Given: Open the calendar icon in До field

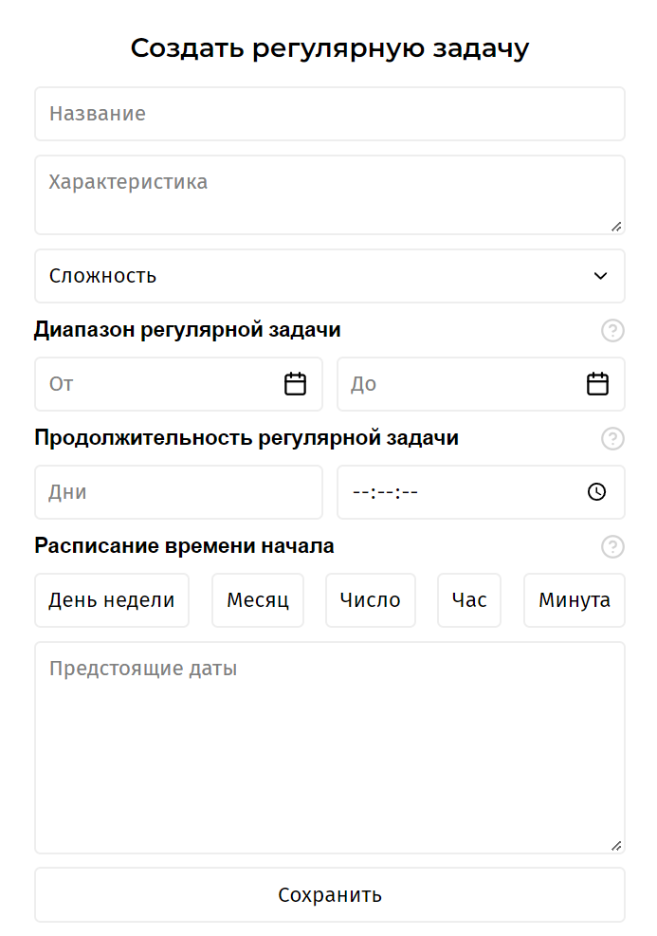Looking at the screenshot, I should coord(597,384).
